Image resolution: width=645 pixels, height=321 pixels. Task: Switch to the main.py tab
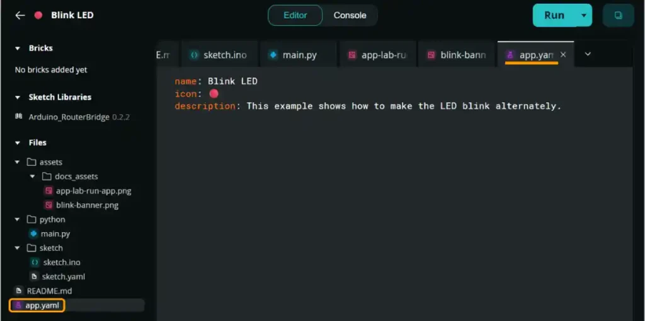[298, 54]
